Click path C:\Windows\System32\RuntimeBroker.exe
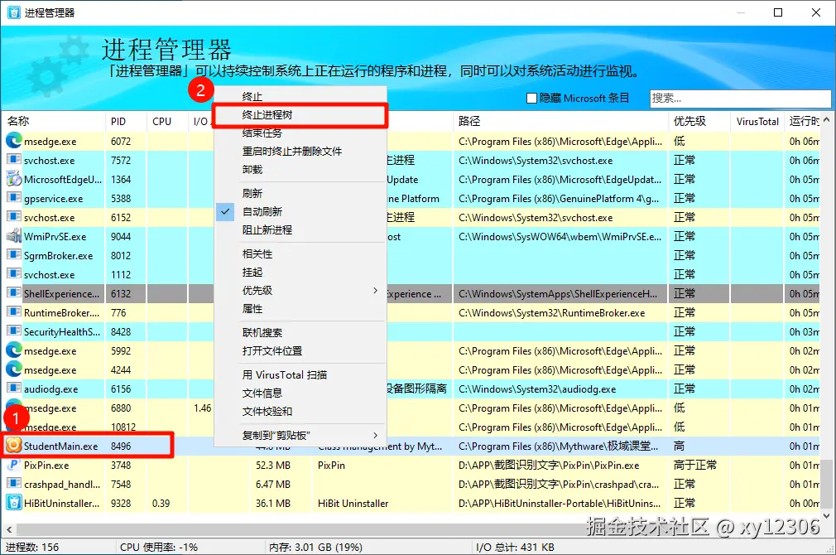Screen dimensions: 836x555 551,313
